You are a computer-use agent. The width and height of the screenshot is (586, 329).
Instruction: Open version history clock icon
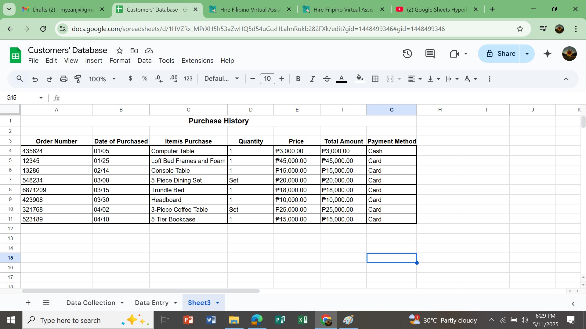[x=407, y=54]
